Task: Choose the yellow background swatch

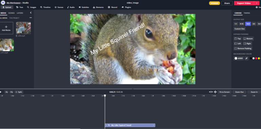Action: pyautogui.click(x=259, y=58)
